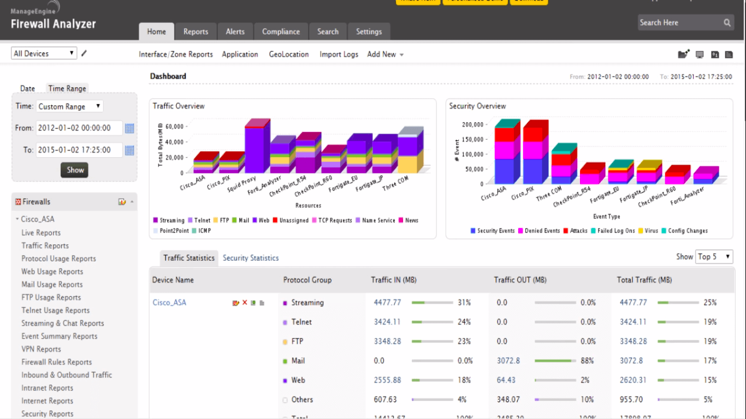Open the Application link
Screen dimensions: 746x419
click(x=240, y=55)
